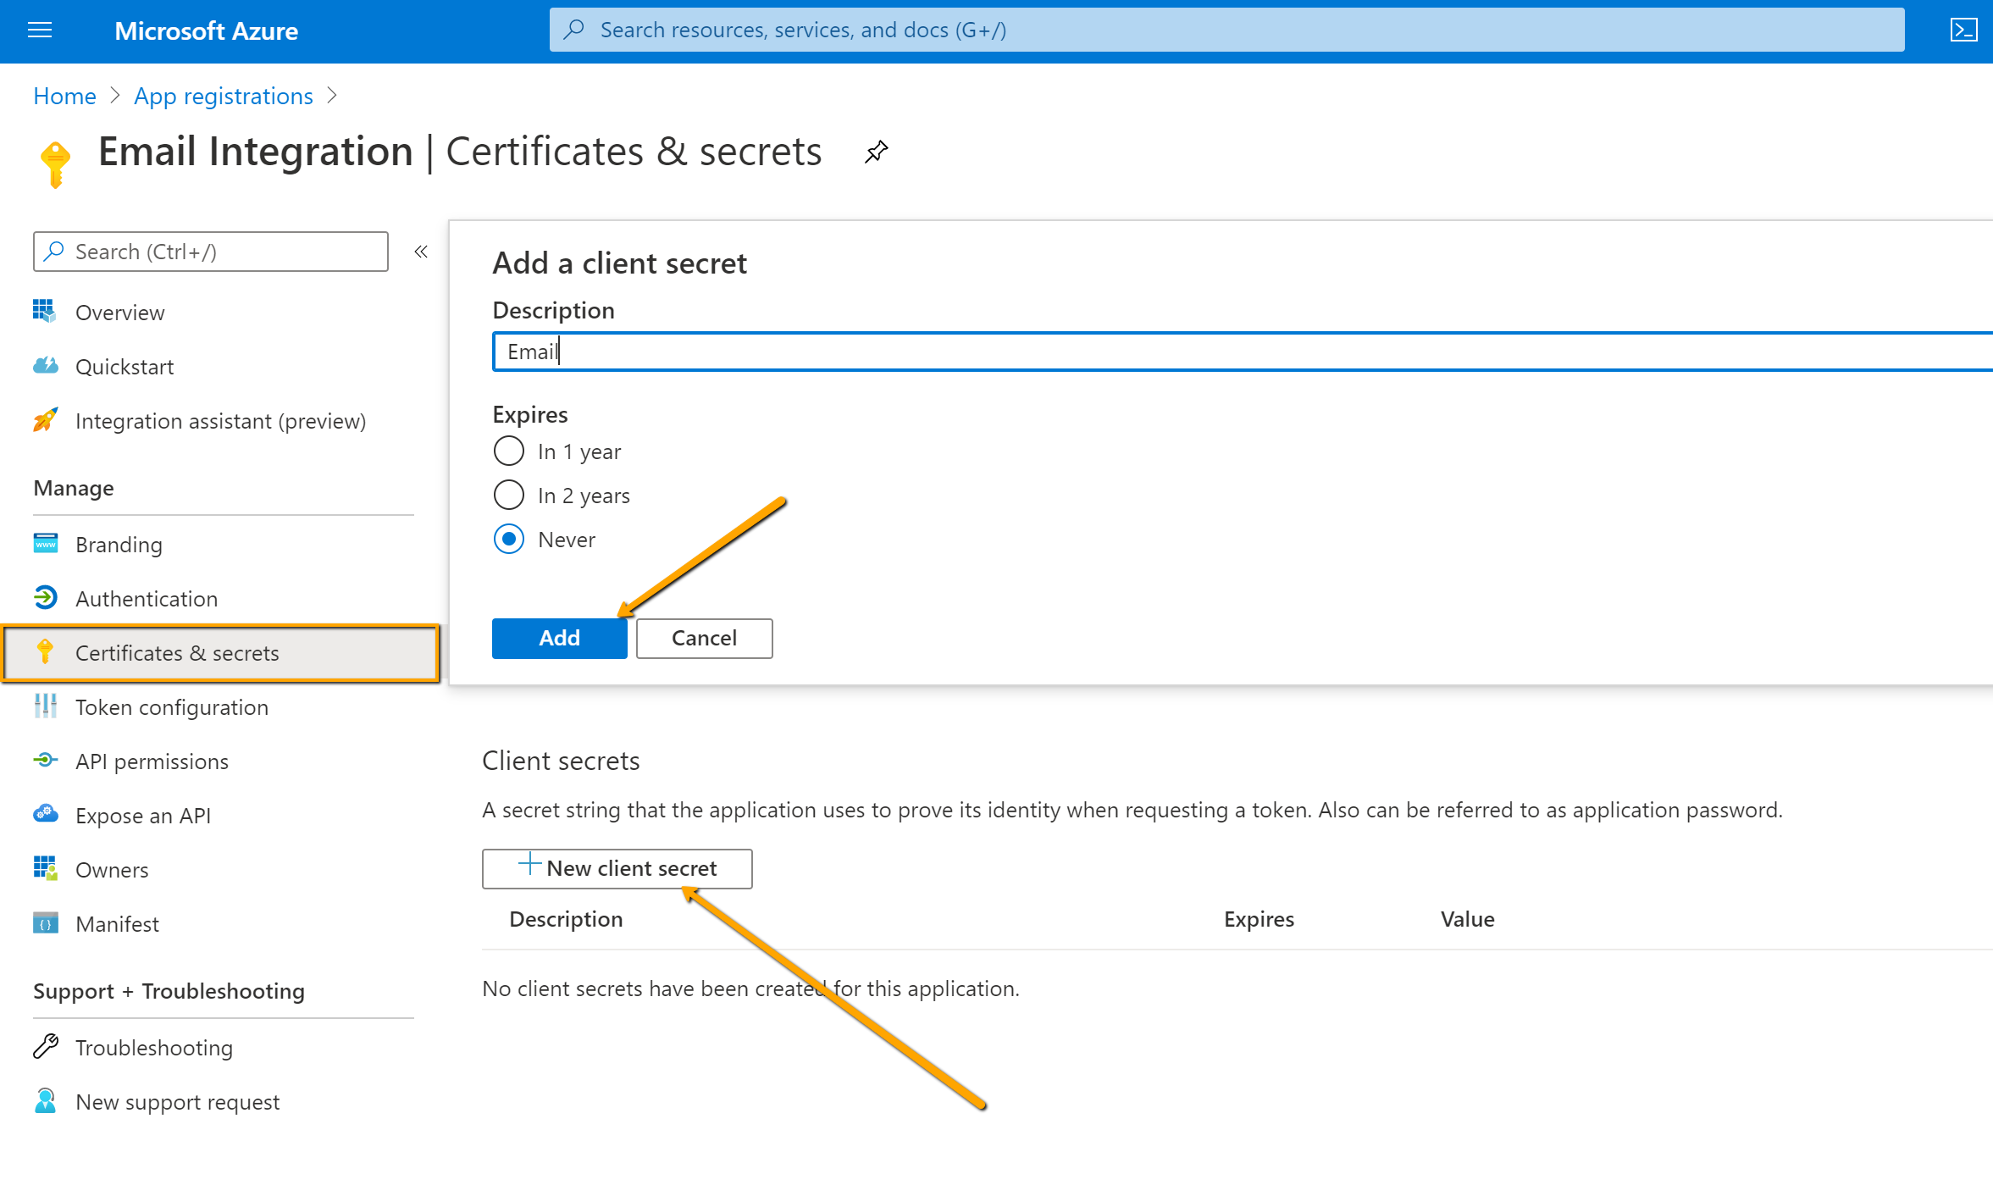Open the hamburger portal menu
Image resolution: width=1993 pixels, height=1185 pixels.
39,30
